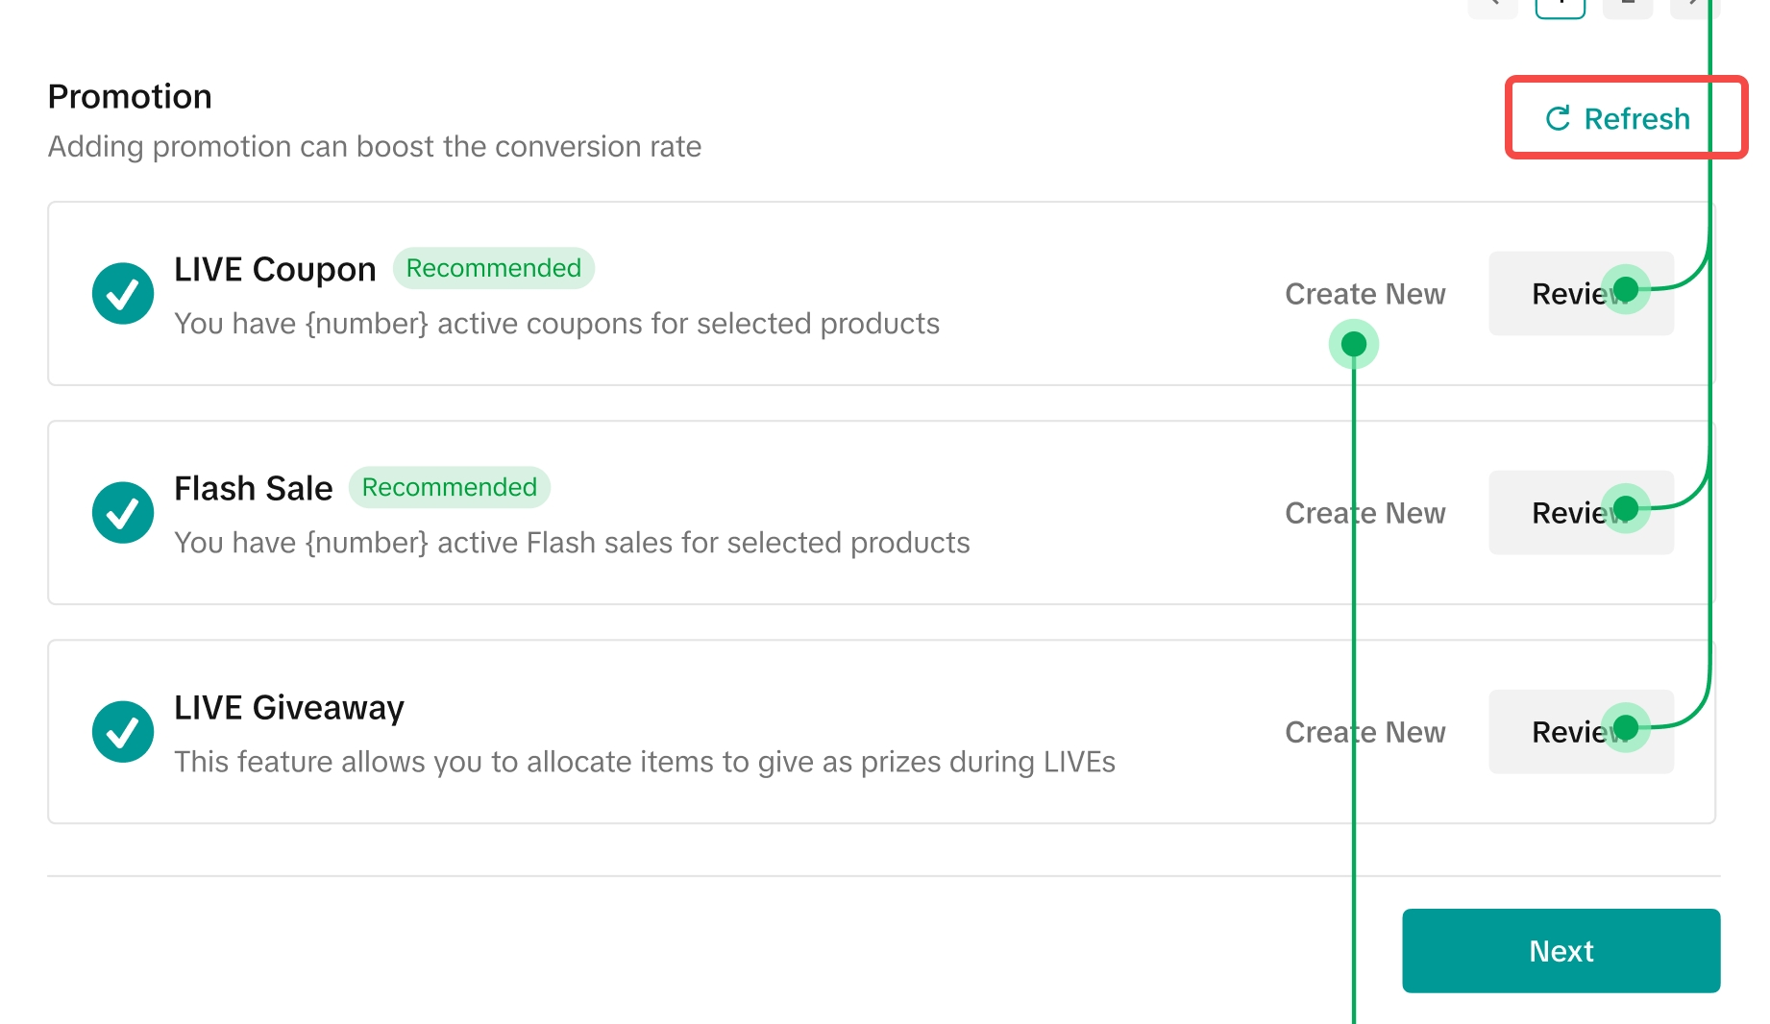
Task: Create New LIVE Giveaway
Action: coord(1364,732)
